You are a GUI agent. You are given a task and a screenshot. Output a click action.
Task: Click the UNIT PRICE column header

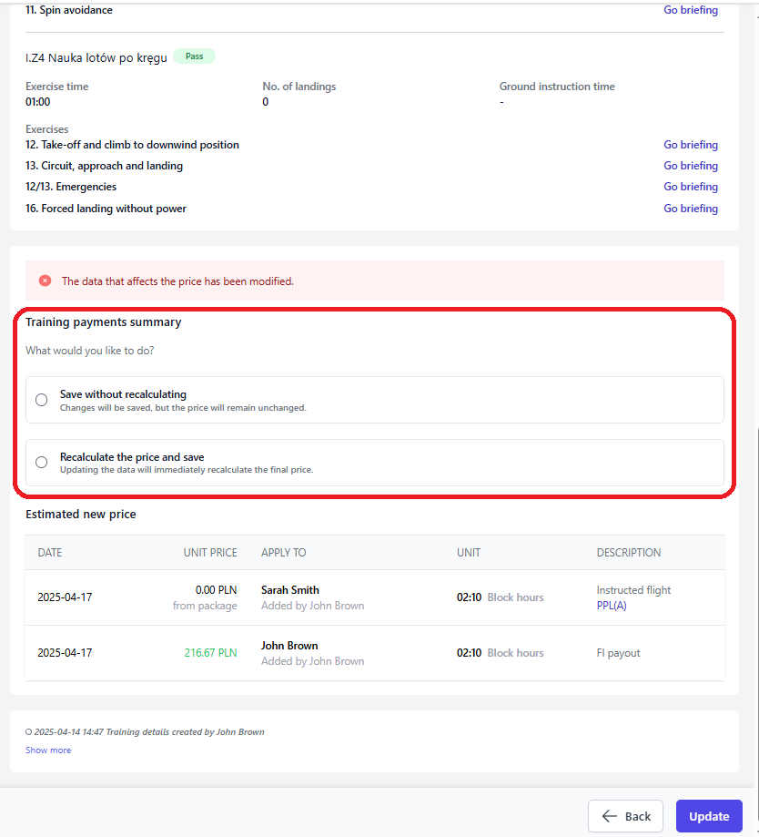210,553
